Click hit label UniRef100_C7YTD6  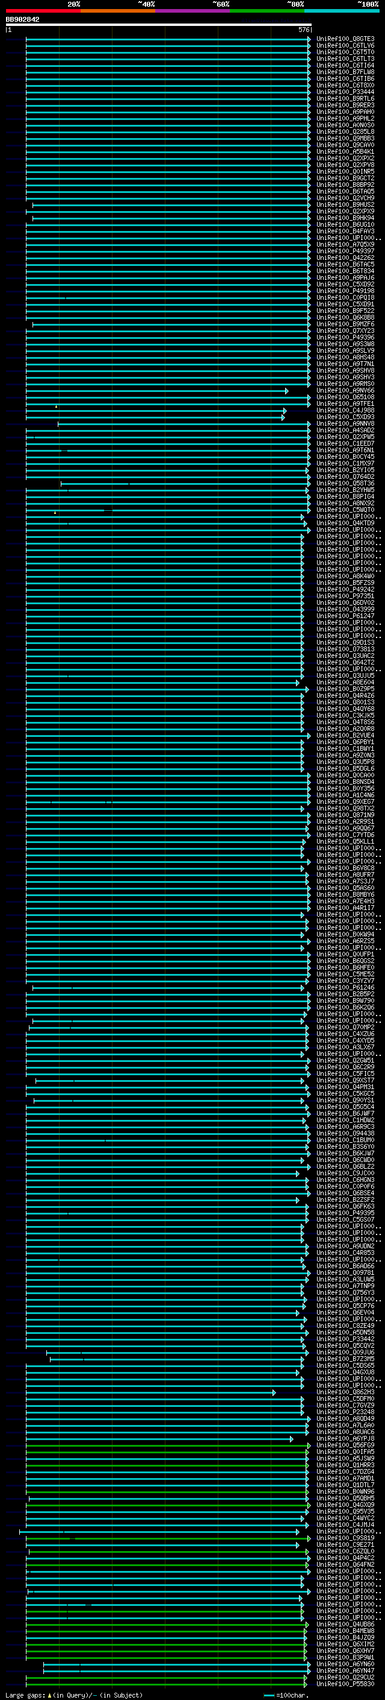[345, 835]
